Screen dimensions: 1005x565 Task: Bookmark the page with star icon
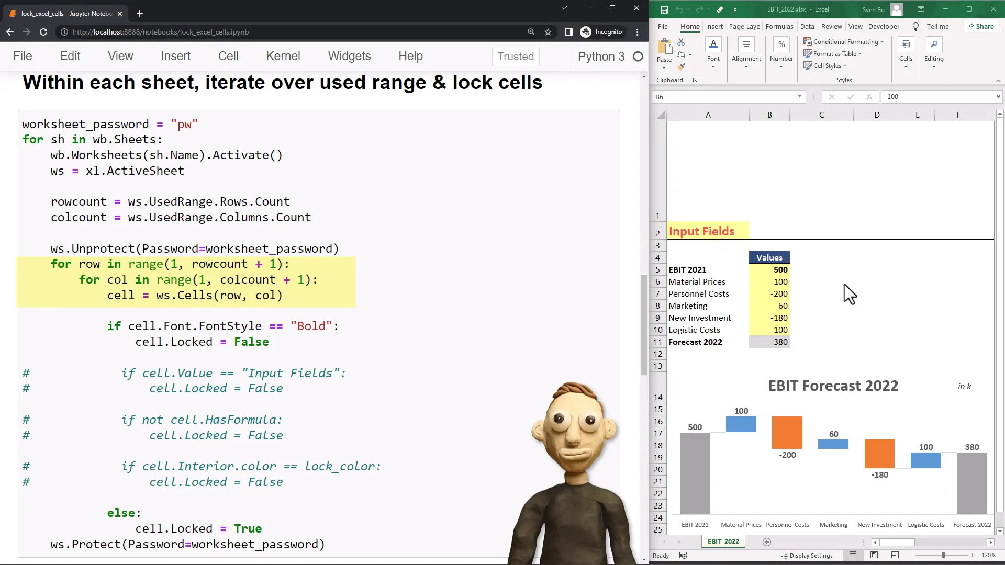548,32
